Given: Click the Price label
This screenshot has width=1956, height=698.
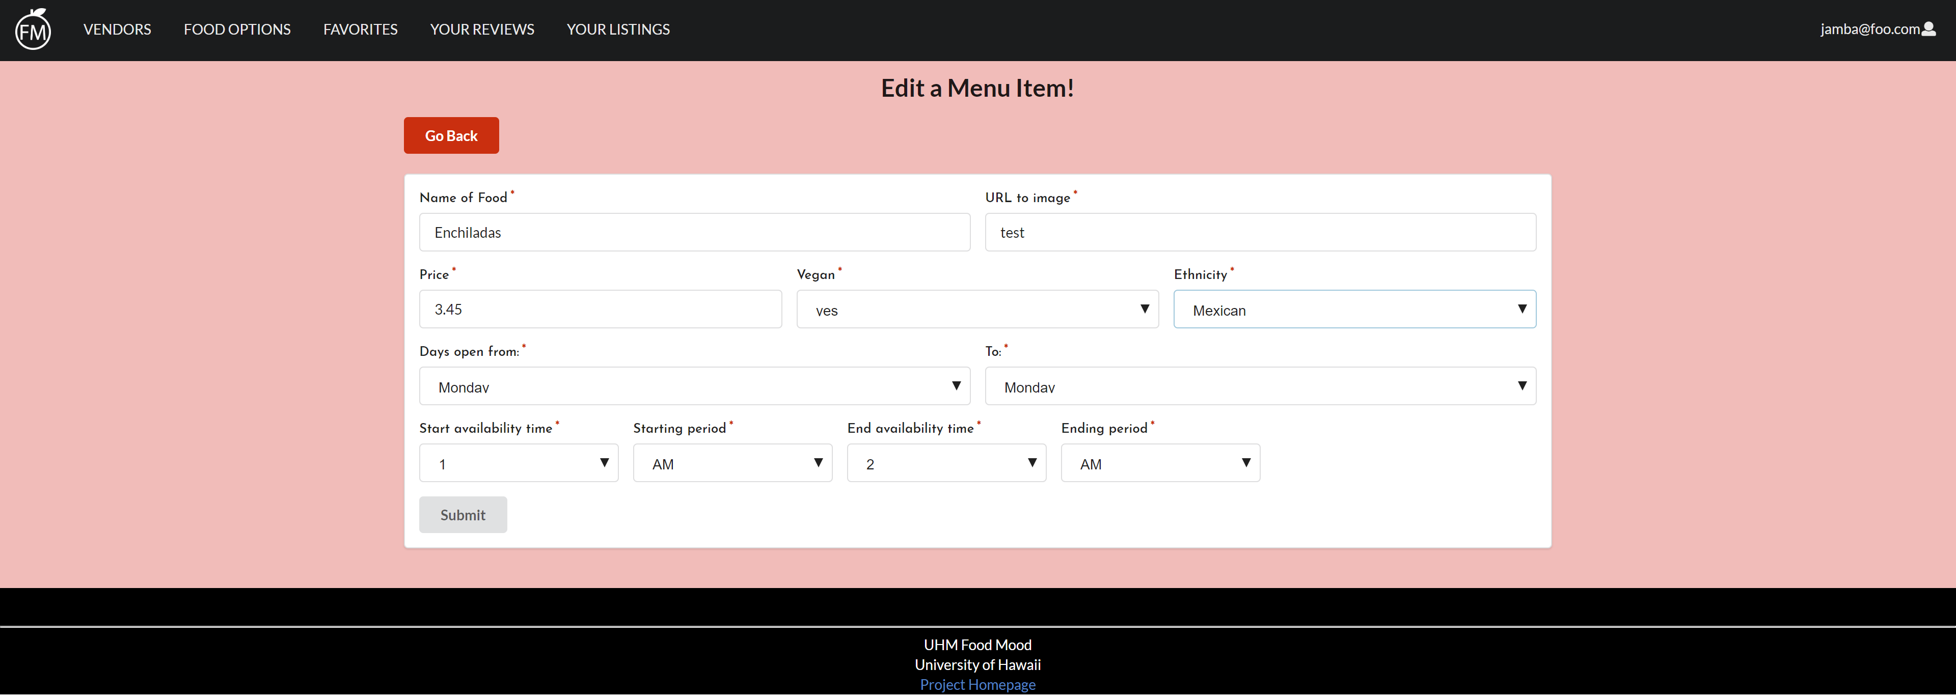Looking at the screenshot, I should [434, 274].
